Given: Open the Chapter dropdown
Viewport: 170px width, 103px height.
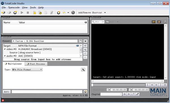Looking at the screenshot, I should click(x=111, y=94).
